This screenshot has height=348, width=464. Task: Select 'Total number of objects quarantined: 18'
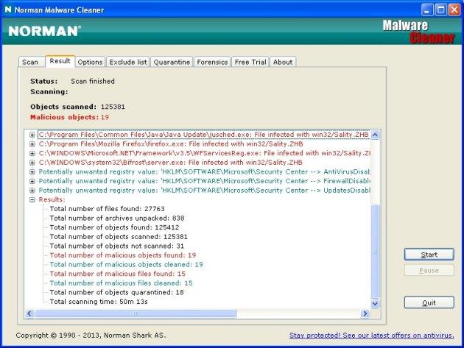point(116,292)
